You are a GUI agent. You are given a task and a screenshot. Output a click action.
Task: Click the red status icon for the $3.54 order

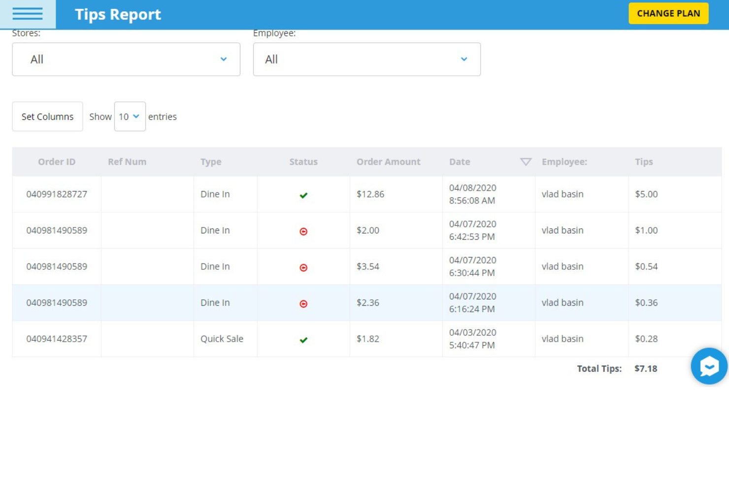coord(303,268)
